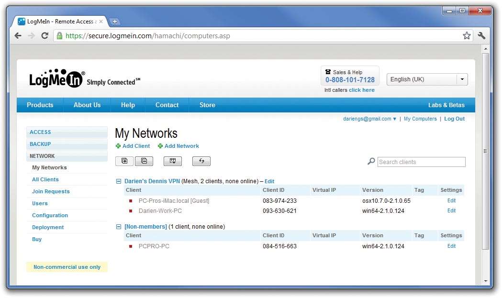This screenshot has height=298, width=502.
Task: Click the page vertical scrollbar thumb
Action: tap(486, 151)
